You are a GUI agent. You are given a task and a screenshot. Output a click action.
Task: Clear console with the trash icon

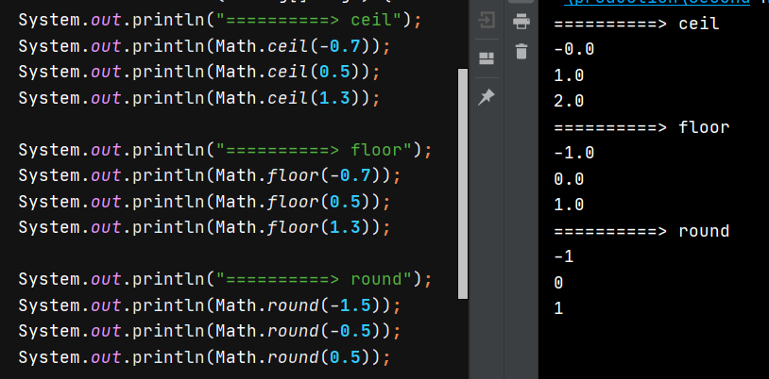(x=521, y=50)
